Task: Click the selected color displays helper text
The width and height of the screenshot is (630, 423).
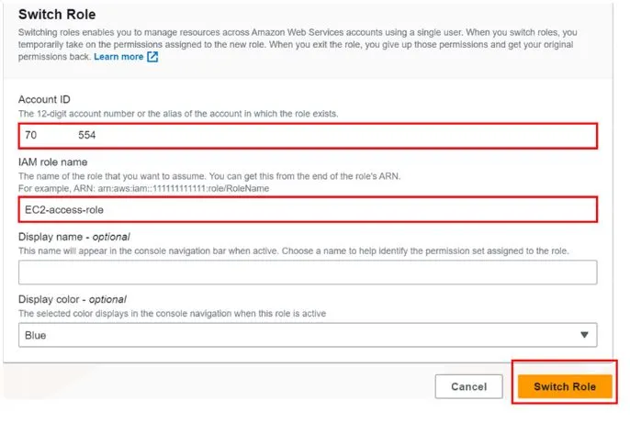Action: pyautogui.click(x=172, y=314)
